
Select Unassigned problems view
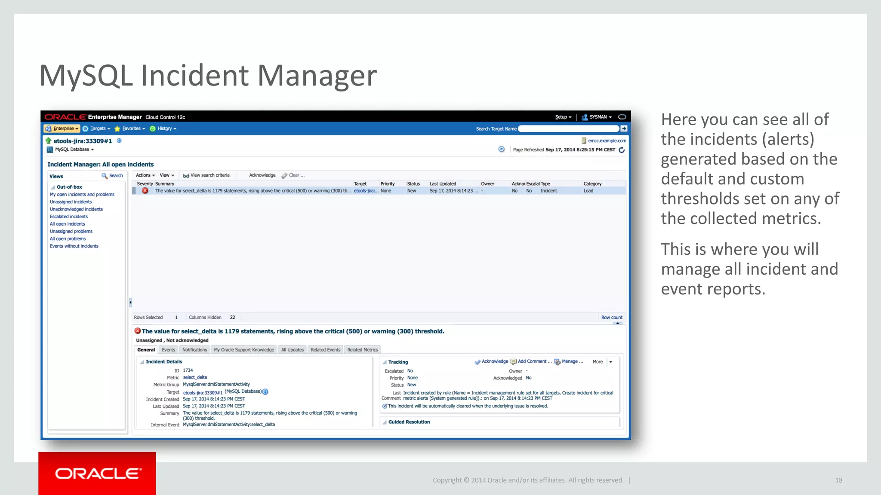[x=71, y=231]
